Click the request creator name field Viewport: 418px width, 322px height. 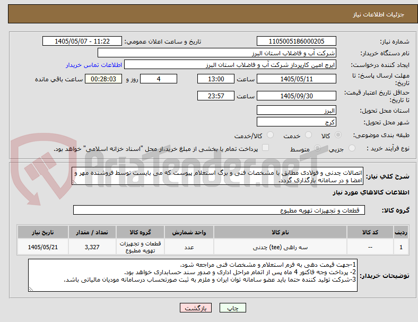click(230, 65)
